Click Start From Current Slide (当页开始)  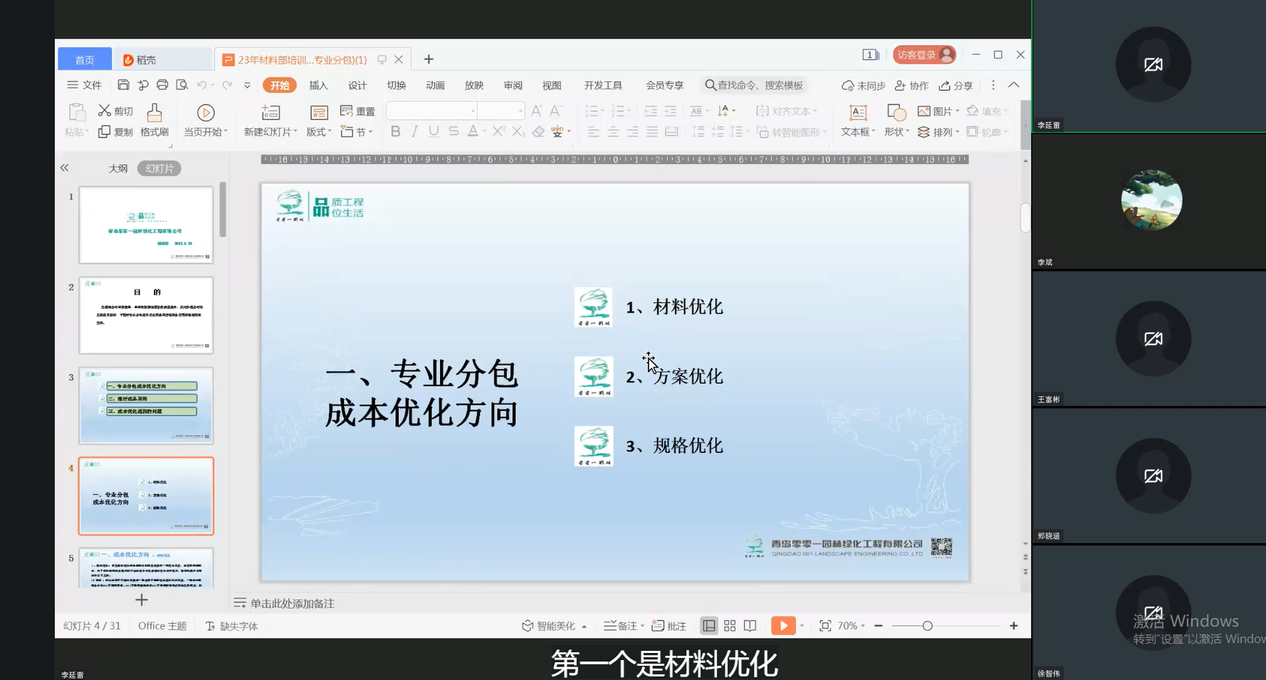206,120
